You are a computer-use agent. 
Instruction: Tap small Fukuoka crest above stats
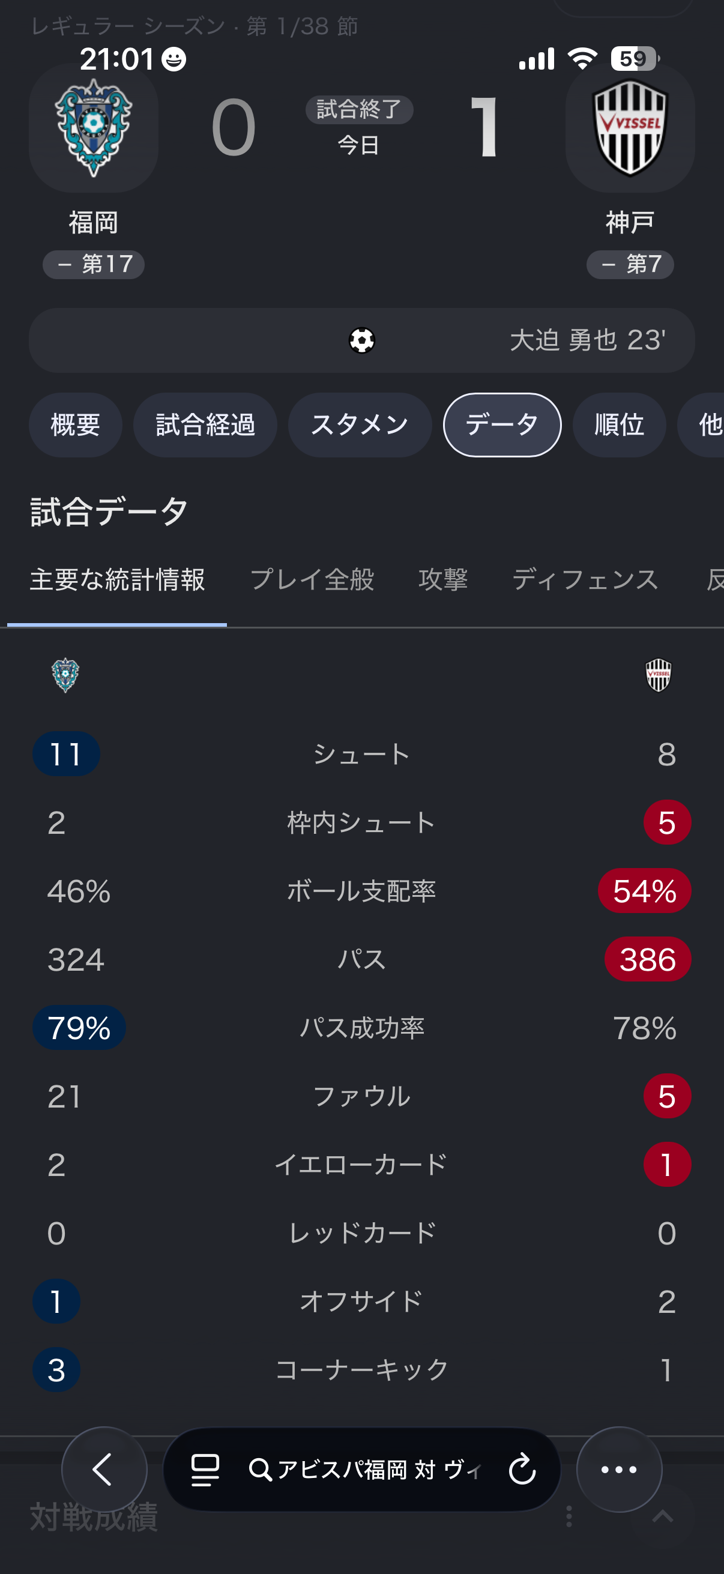coord(65,675)
